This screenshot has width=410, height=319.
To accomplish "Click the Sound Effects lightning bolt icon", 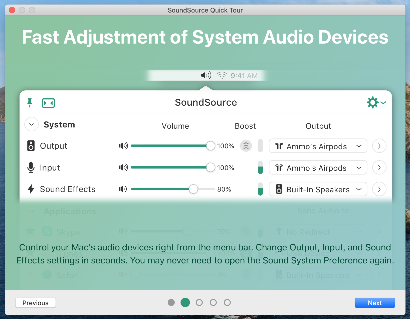I will (31, 189).
